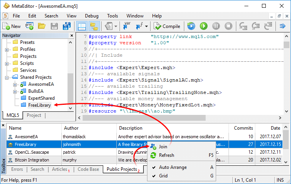Click the Open folder toolbar icon
291x184 pixels.
pyautogui.click(x=42, y=26)
